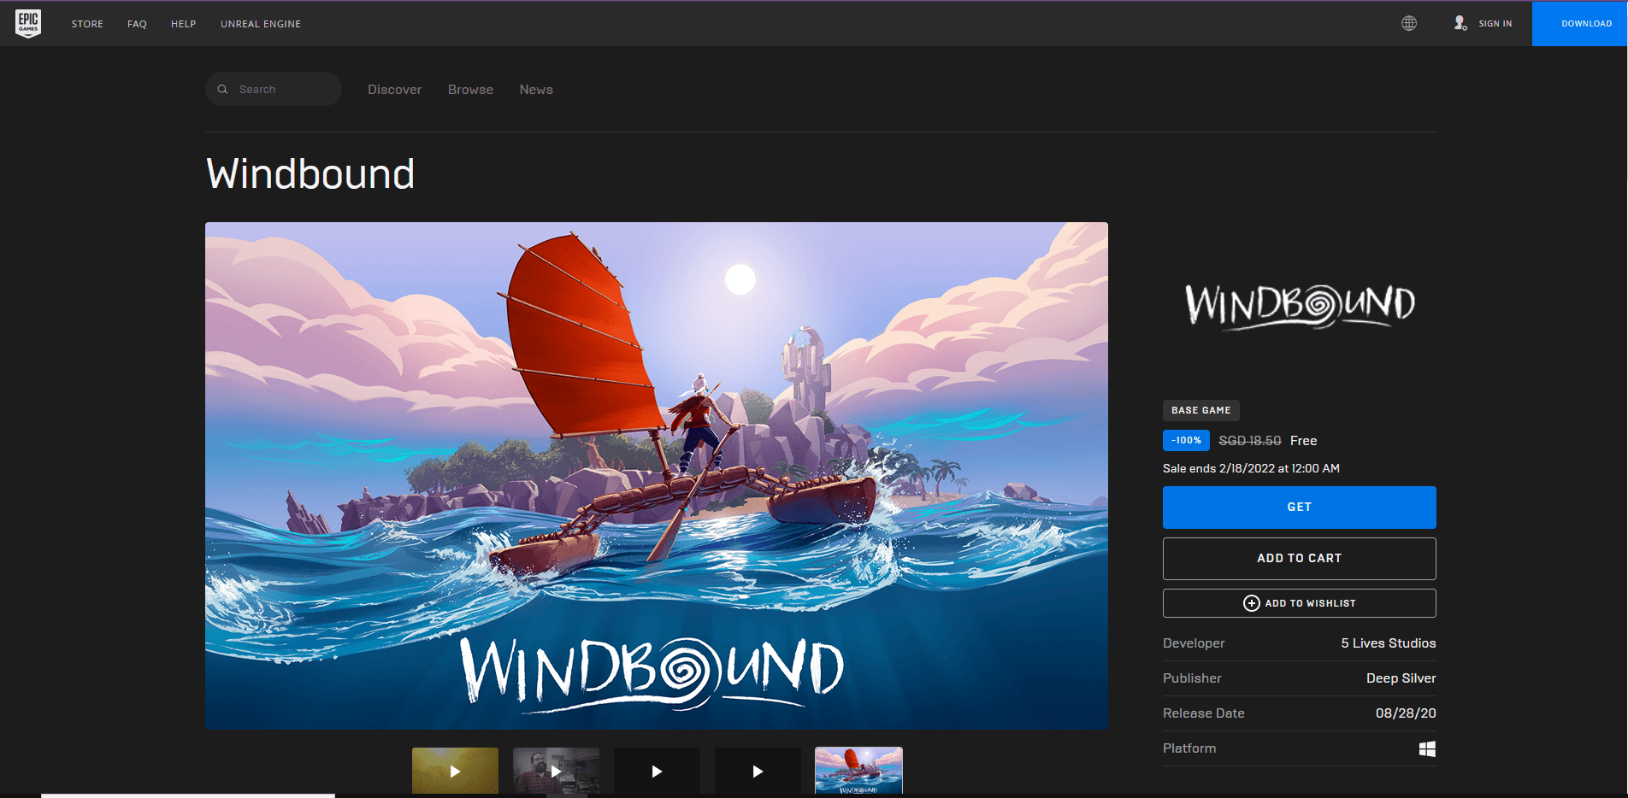
Task: Click the Free price label
Action: [x=1303, y=441]
